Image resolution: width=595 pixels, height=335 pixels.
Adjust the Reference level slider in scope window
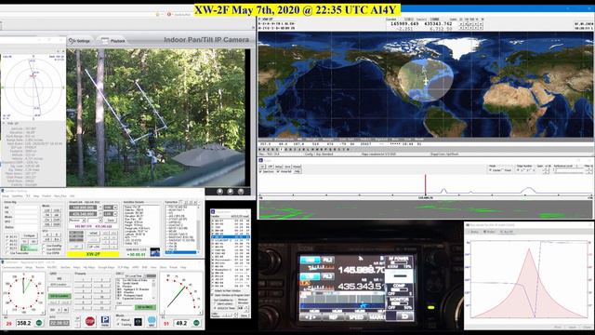click(568, 170)
